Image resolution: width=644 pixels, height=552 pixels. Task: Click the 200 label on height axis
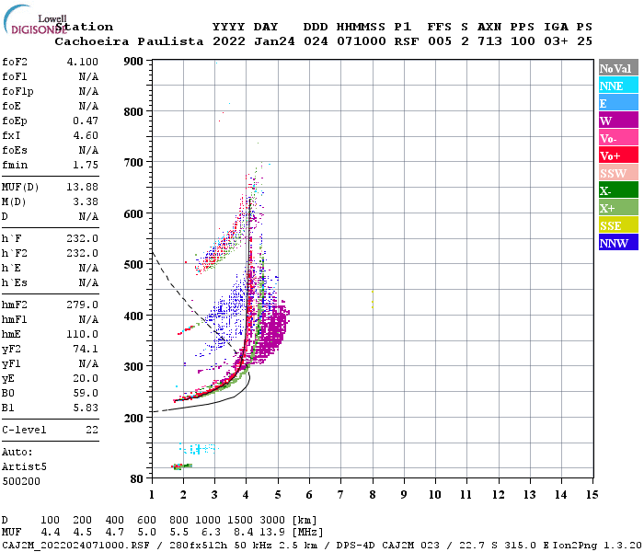tap(133, 418)
